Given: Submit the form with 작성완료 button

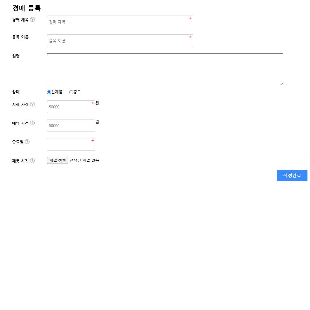Looking at the screenshot, I should coord(292,175).
